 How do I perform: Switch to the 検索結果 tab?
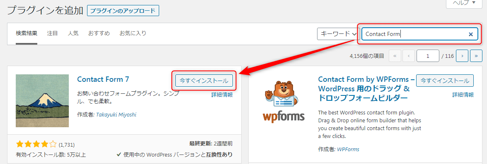pos(27,33)
